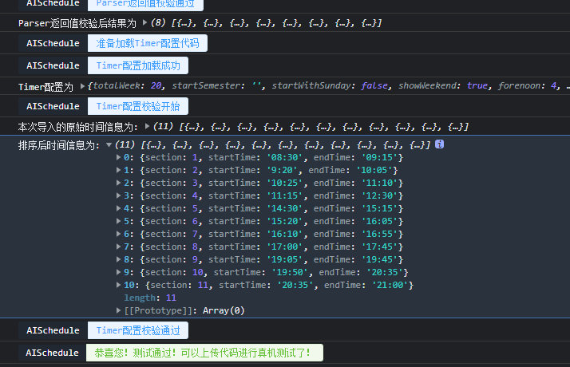Viewport: 570px width, 367px height.
Task: Expand entry 5 for section 6
Action: 119,222
